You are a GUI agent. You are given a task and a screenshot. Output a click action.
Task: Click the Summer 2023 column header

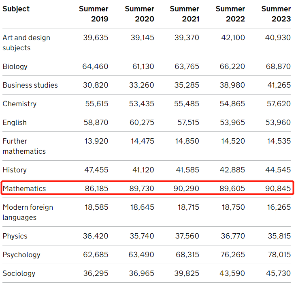coord(276,14)
